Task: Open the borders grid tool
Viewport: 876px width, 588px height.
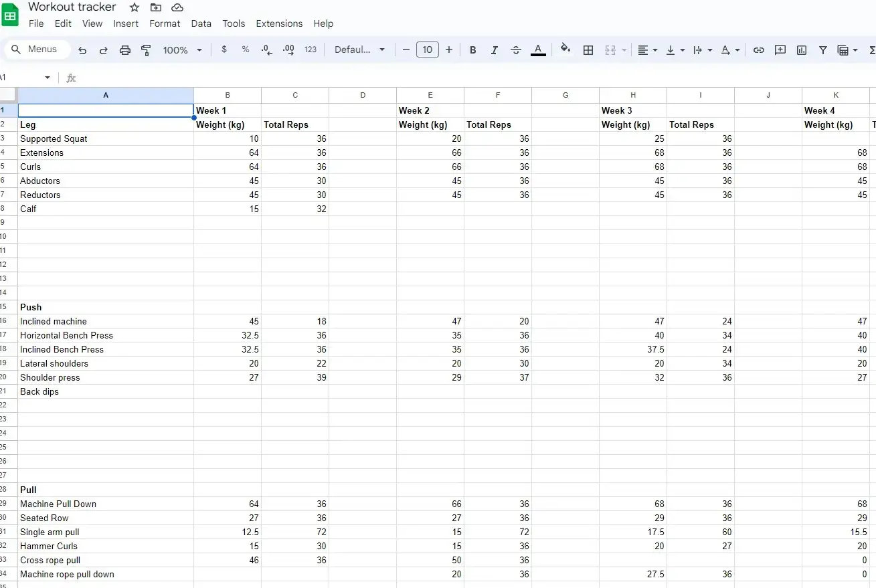Action: tap(588, 50)
